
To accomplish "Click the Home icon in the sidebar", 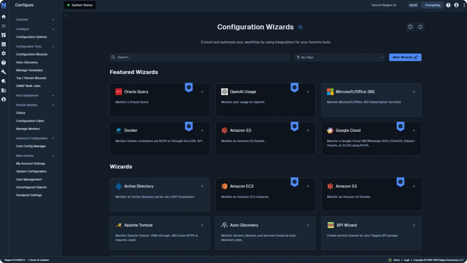I will 4,17.
